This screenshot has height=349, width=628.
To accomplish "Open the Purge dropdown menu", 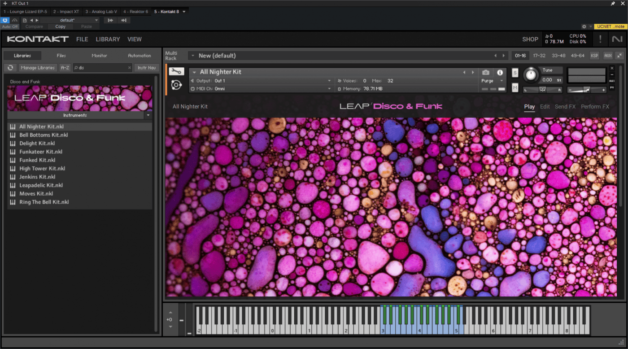I will pos(493,81).
